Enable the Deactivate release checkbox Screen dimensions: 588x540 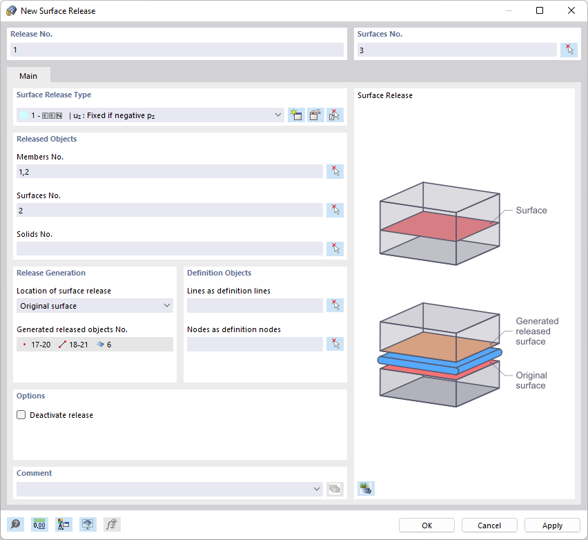(21, 414)
